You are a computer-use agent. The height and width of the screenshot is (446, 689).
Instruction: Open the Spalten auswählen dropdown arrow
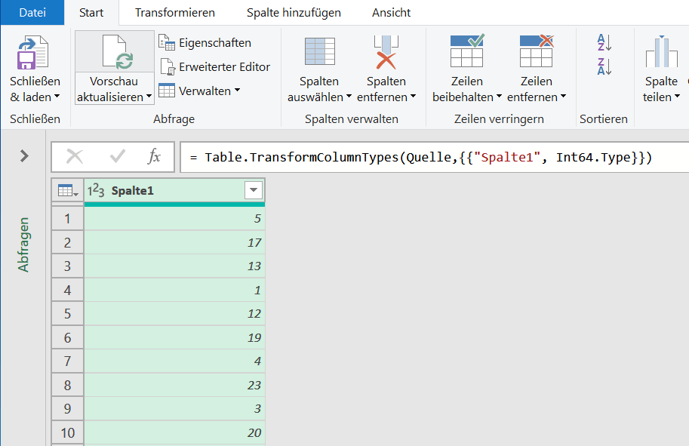tap(349, 97)
